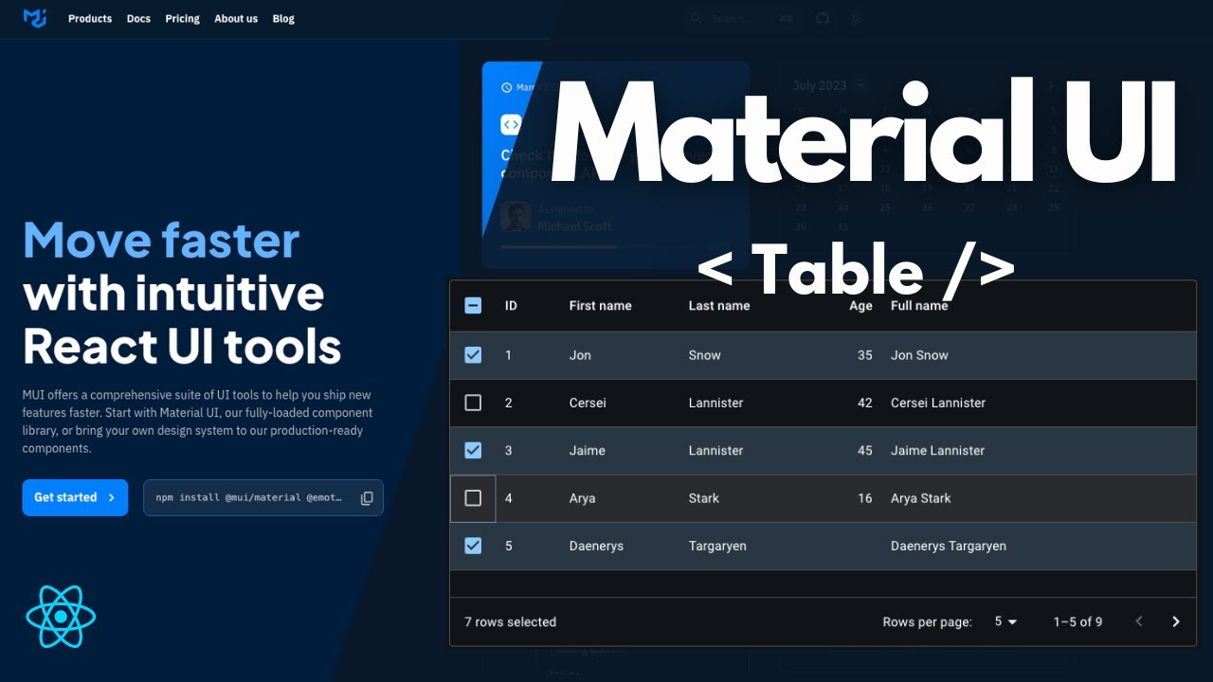Click the code brackets icon on card
Viewport: 1213px width, 682px height.
511,124
